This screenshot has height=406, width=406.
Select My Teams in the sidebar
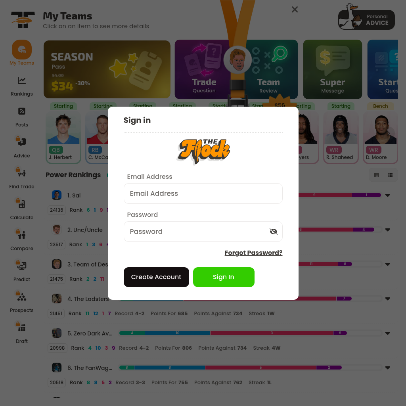coord(22,53)
